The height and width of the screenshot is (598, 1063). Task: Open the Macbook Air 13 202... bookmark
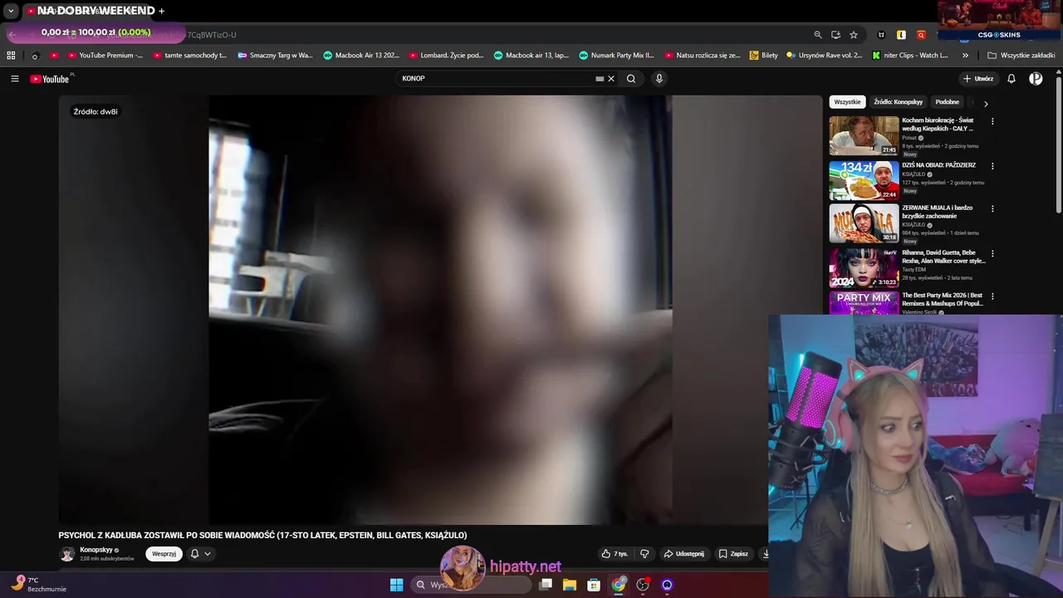tap(361, 56)
